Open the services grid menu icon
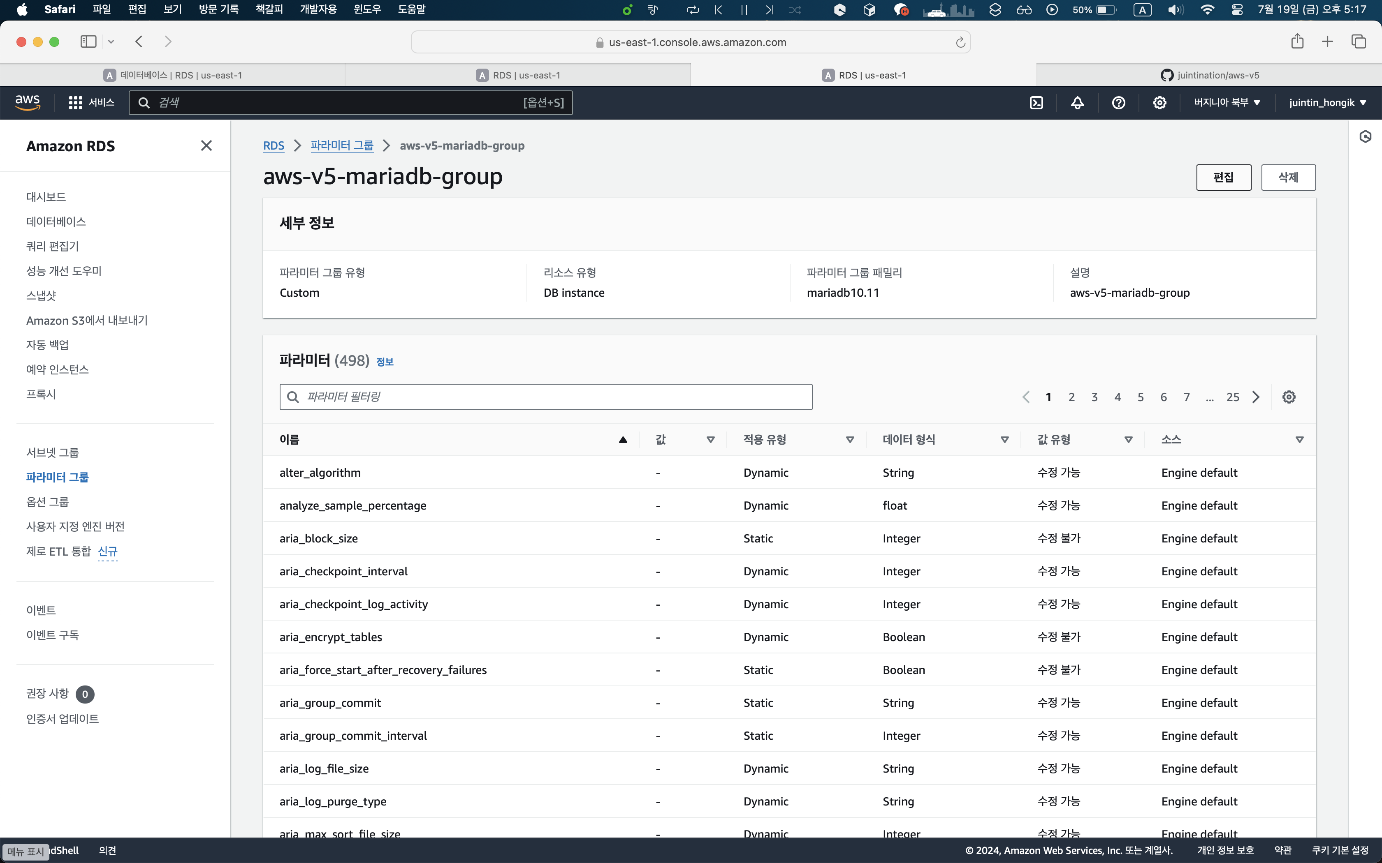The image size is (1382, 863). [x=75, y=103]
